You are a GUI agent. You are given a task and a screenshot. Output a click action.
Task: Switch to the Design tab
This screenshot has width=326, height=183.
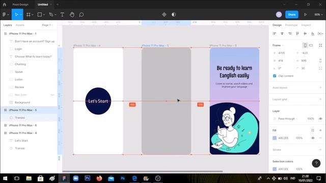tap(277, 25)
